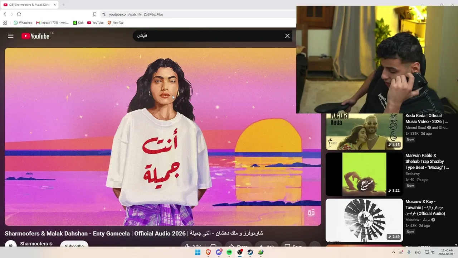Open the Kick bookmark
This screenshot has height=258, width=458.
click(x=78, y=23)
